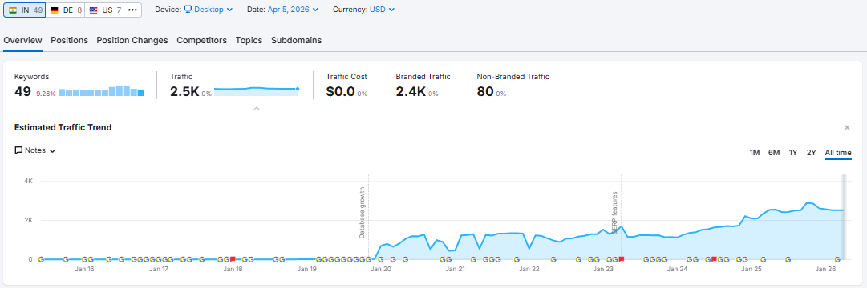The width and height of the screenshot is (867, 288).
Task: Set chart range to 2Y
Action: [812, 153]
